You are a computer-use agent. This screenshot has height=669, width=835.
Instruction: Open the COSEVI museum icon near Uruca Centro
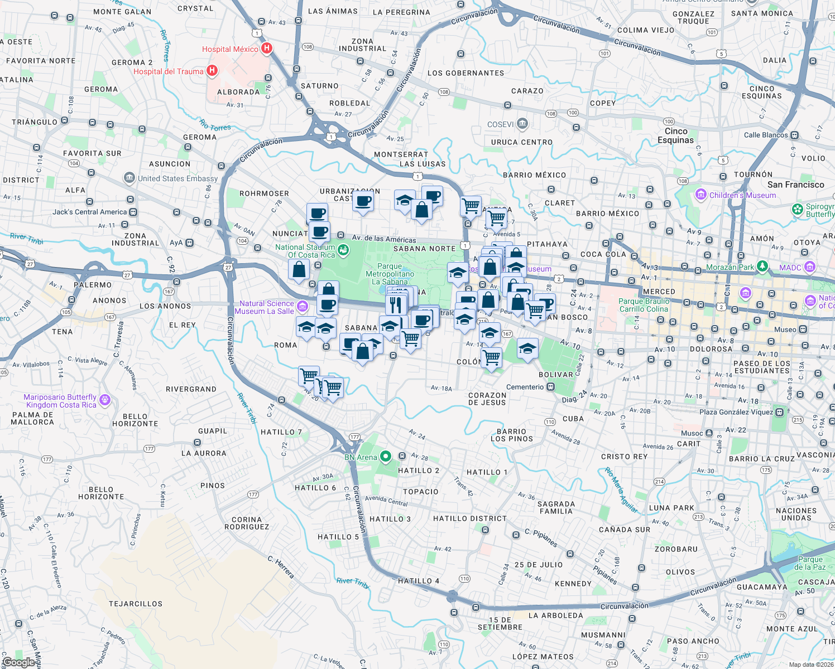coord(521,122)
